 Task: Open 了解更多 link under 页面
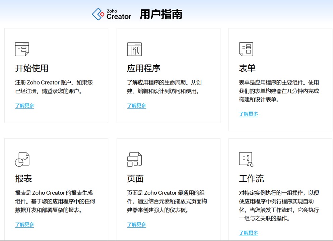coord(137,225)
